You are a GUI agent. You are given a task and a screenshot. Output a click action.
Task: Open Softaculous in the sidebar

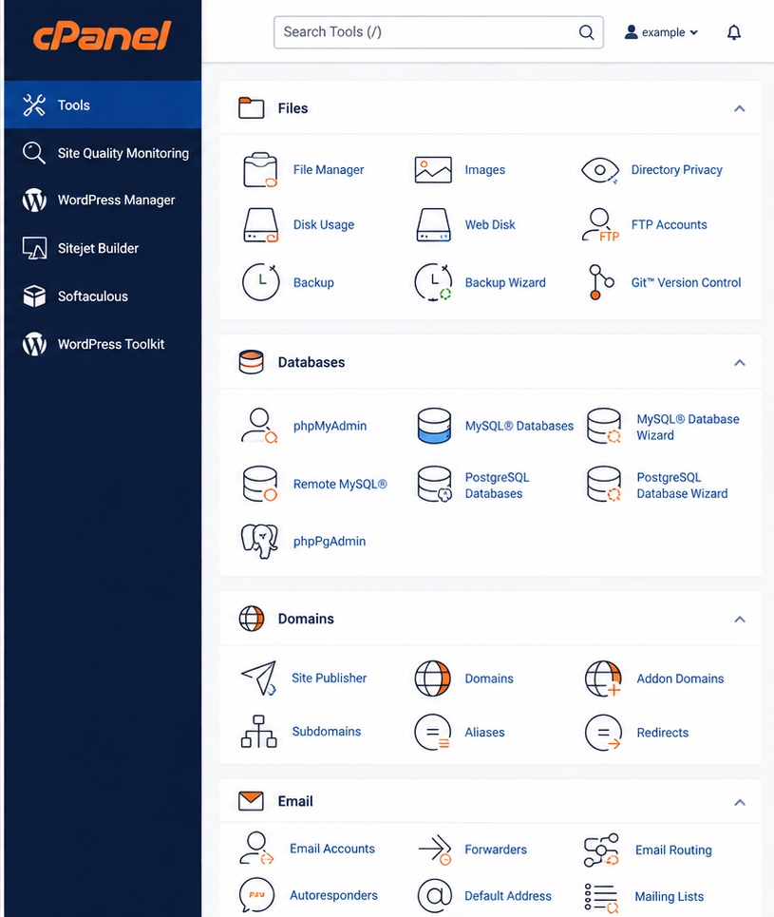coord(103,296)
